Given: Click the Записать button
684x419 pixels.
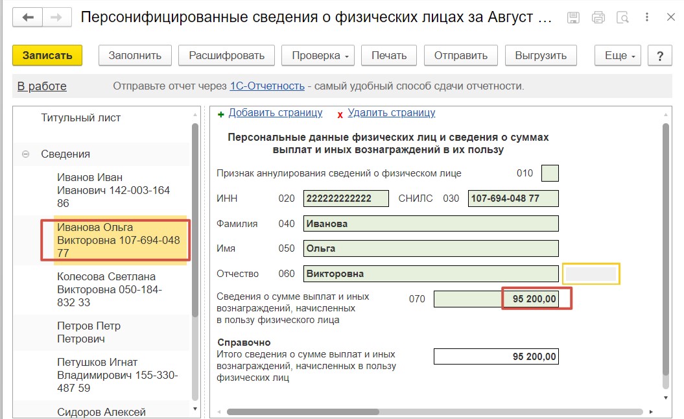Looking at the screenshot, I should (47, 55).
